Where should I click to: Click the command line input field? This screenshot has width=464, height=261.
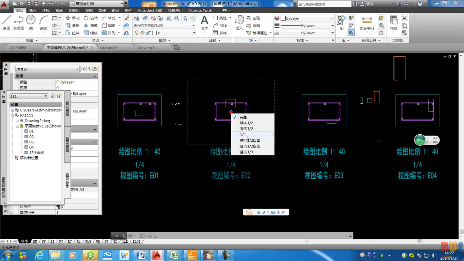coord(243,236)
